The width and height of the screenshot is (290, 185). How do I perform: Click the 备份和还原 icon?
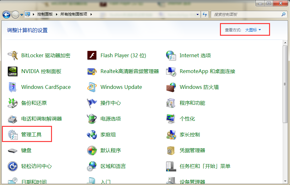click(x=13, y=103)
